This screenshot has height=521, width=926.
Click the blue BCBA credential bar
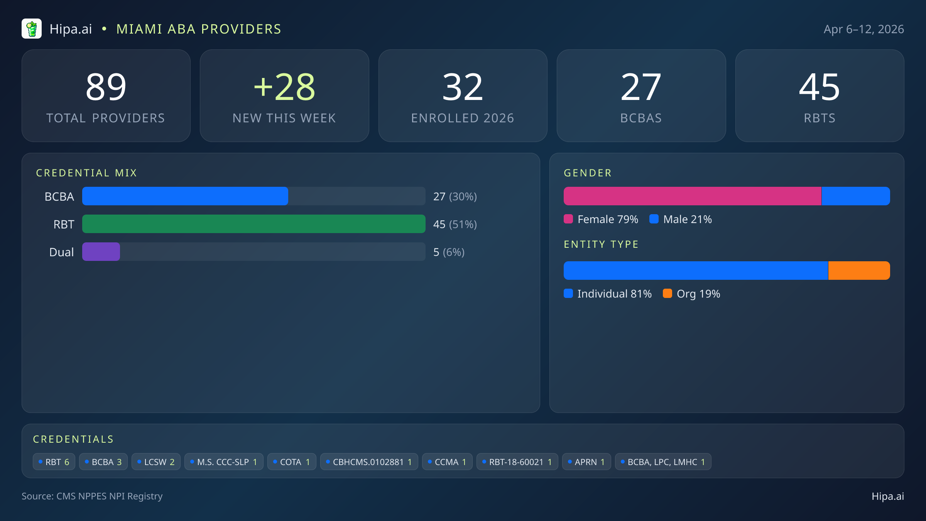[185, 196]
